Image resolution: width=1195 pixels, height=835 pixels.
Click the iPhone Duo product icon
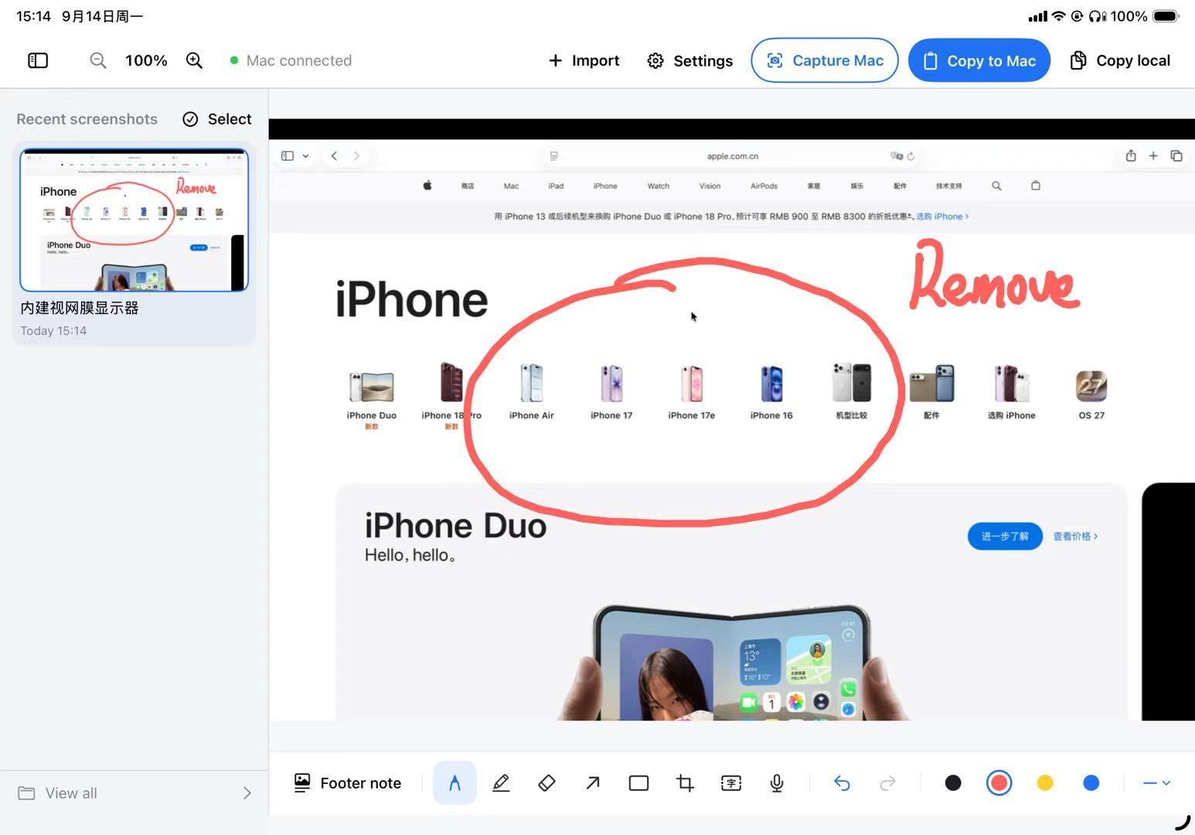pyautogui.click(x=371, y=386)
